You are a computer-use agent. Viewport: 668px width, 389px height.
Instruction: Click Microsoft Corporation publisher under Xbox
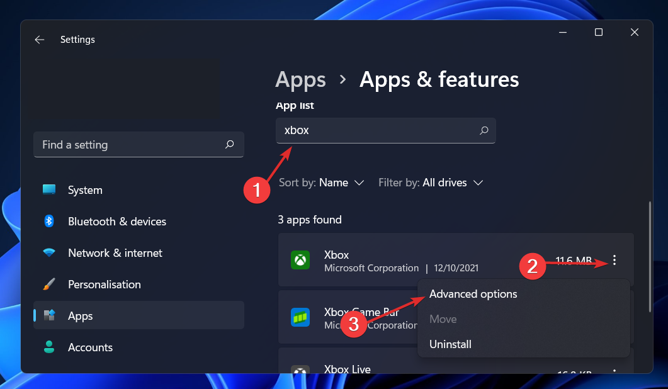(x=371, y=268)
